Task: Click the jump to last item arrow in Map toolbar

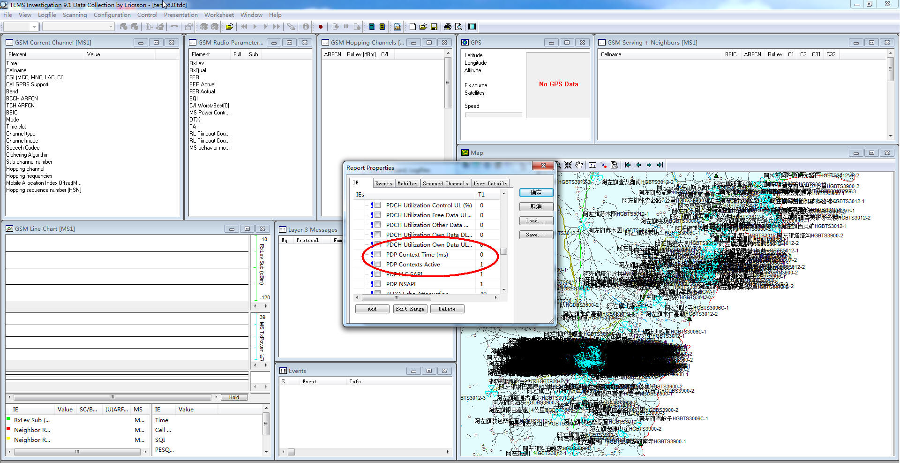Action: click(x=660, y=165)
